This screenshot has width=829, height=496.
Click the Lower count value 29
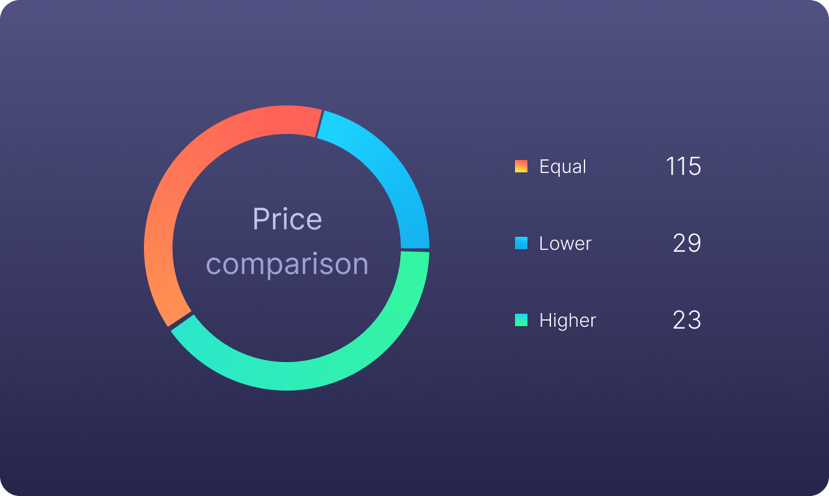[x=686, y=243]
